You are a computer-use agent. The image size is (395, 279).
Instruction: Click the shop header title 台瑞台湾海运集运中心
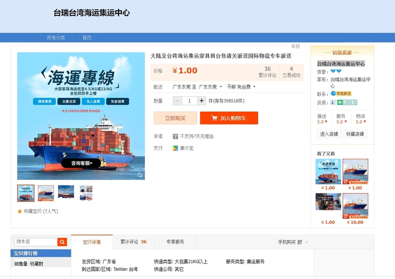(92, 13)
